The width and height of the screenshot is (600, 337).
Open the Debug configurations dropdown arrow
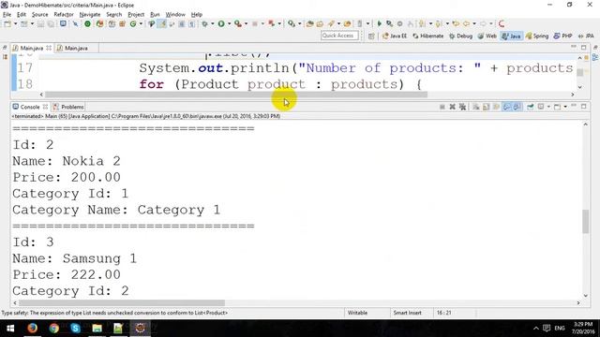point(213,23)
